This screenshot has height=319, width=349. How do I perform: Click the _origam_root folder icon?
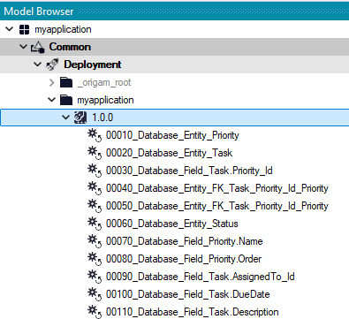(x=66, y=82)
